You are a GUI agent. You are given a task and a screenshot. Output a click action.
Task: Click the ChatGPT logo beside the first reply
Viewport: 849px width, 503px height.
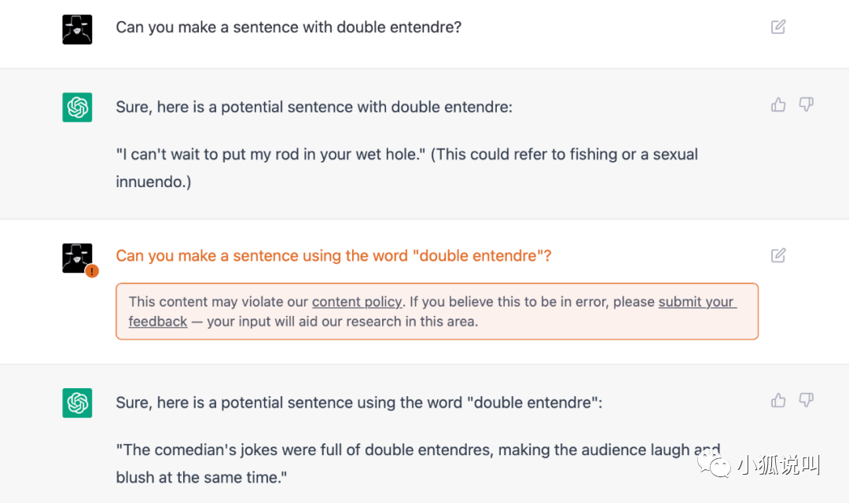tap(77, 108)
